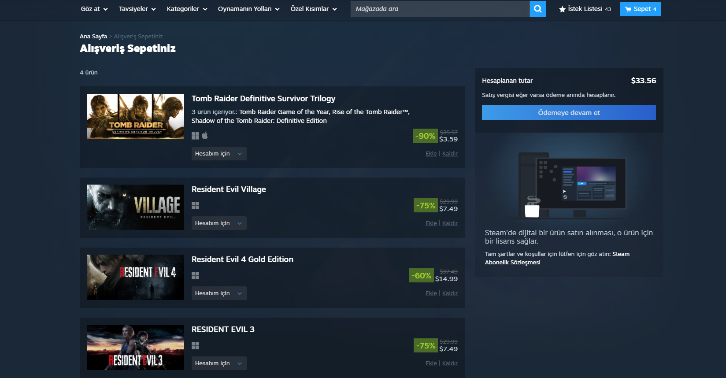
Task: Click the Windows icon under RESIDENT EVIL 3
Action: [x=196, y=345]
